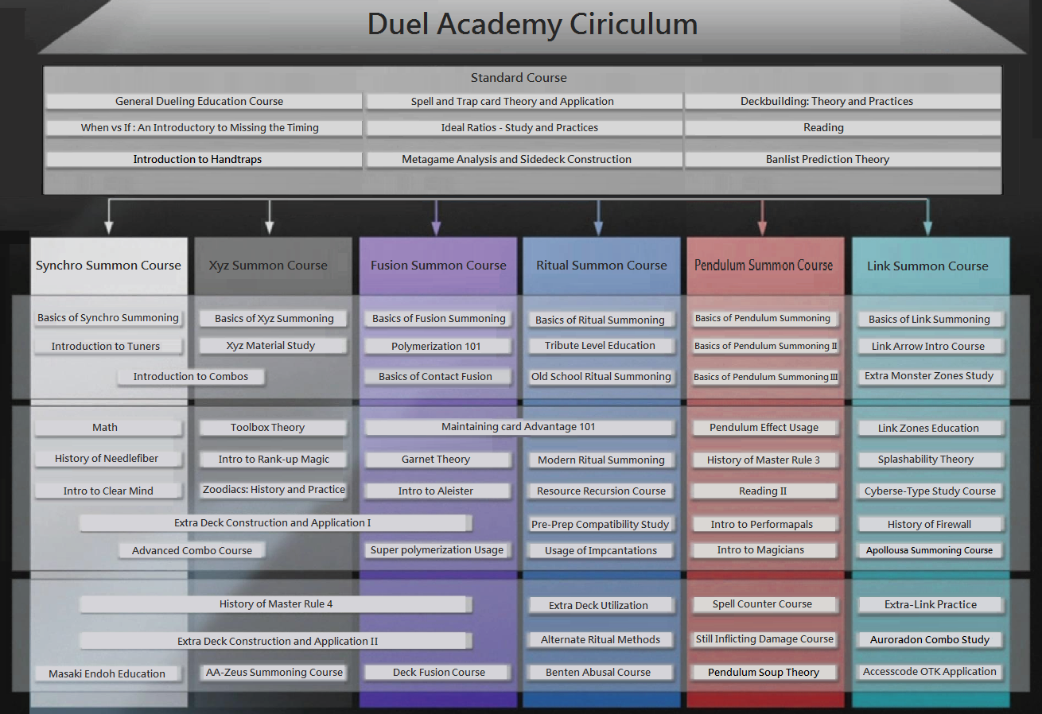This screenshot has height=714, width=1042.
Task: Choose Super polymerization Usage
Action: [438, 549]
